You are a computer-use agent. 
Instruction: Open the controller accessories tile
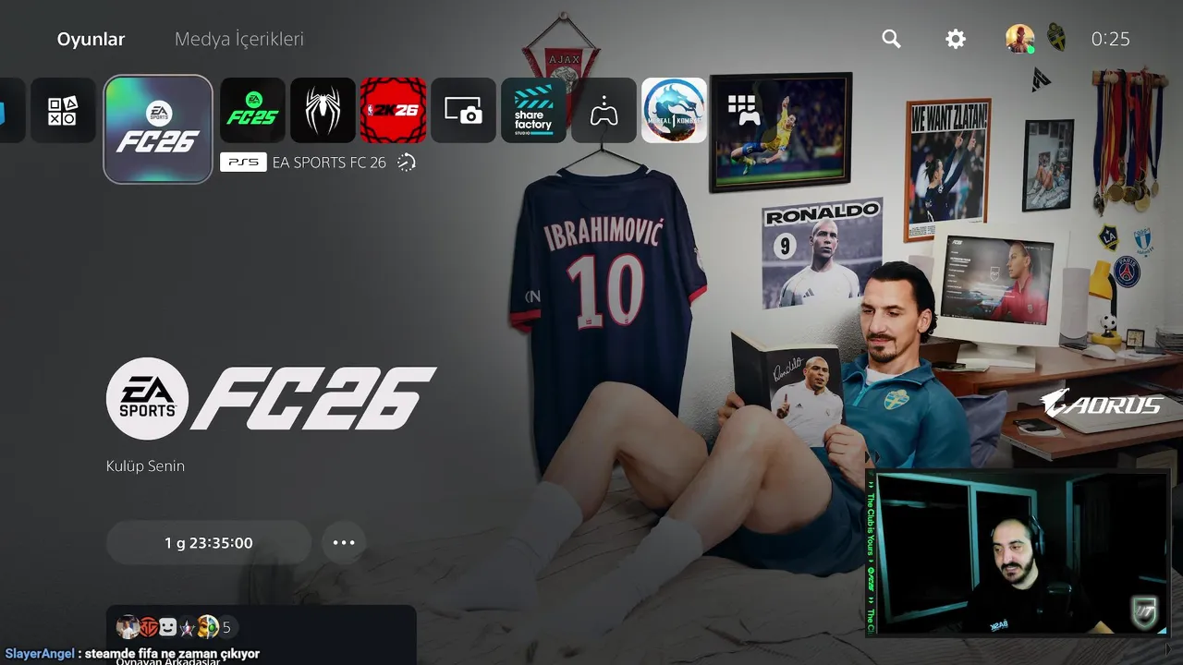pyautogui.click(x=604, y=110)
